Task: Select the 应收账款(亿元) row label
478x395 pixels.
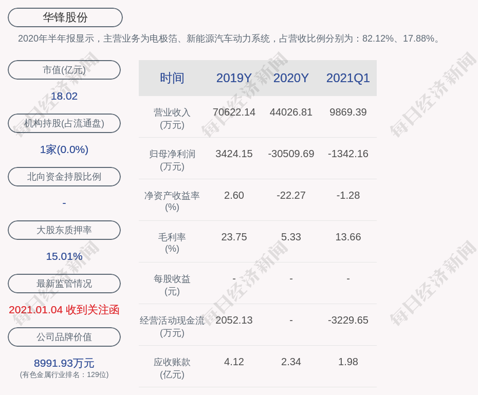Action: click(x=172, y=368)
